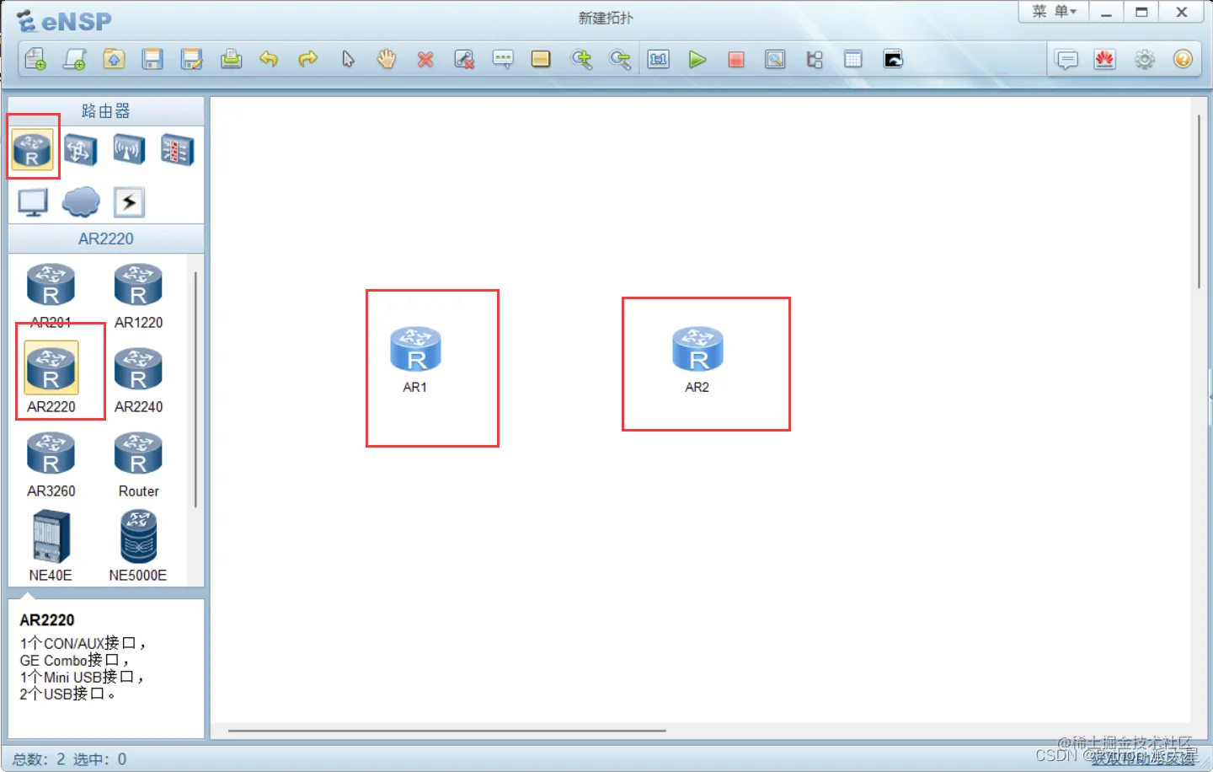1213x772 pixels.
Task: Click the device list vertical scrollbar
Action: (x=195, y=389)
